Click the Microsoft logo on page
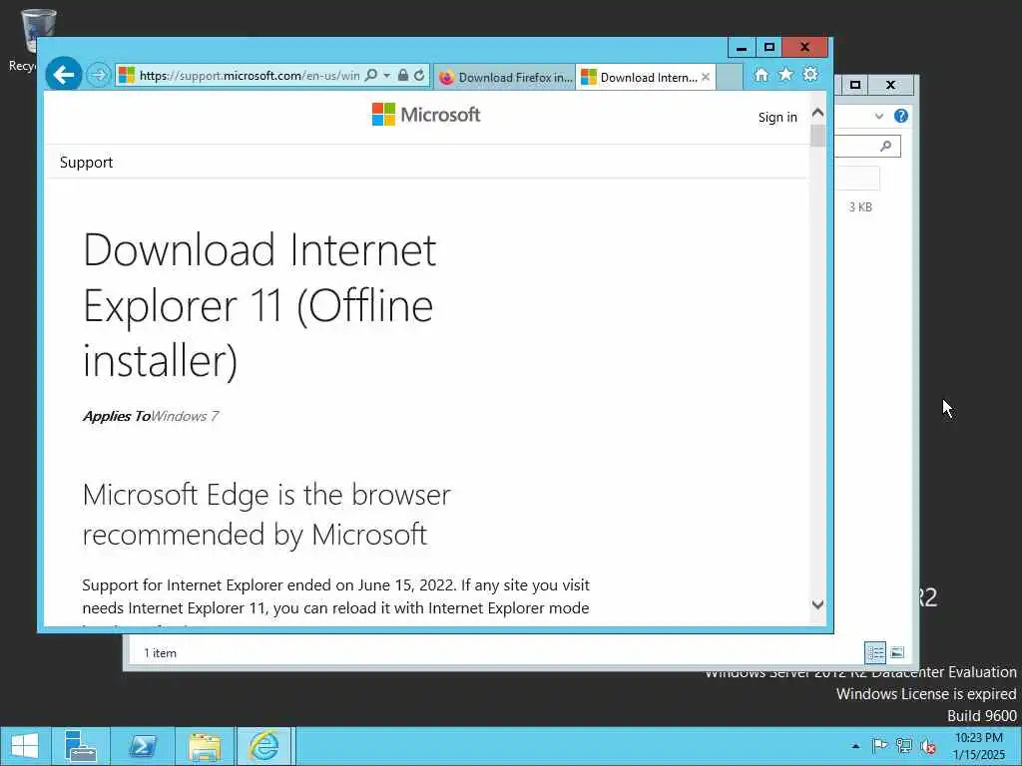The image size is (1022, 766). 425,115
